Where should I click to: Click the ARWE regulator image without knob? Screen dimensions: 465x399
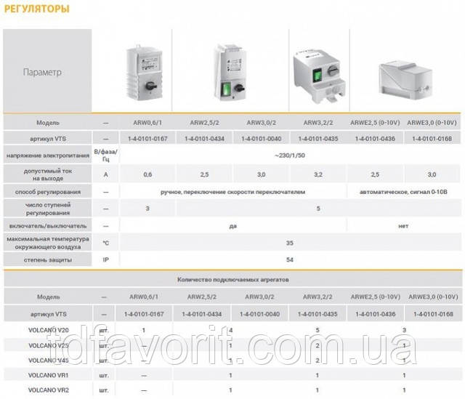pos(405,80)
